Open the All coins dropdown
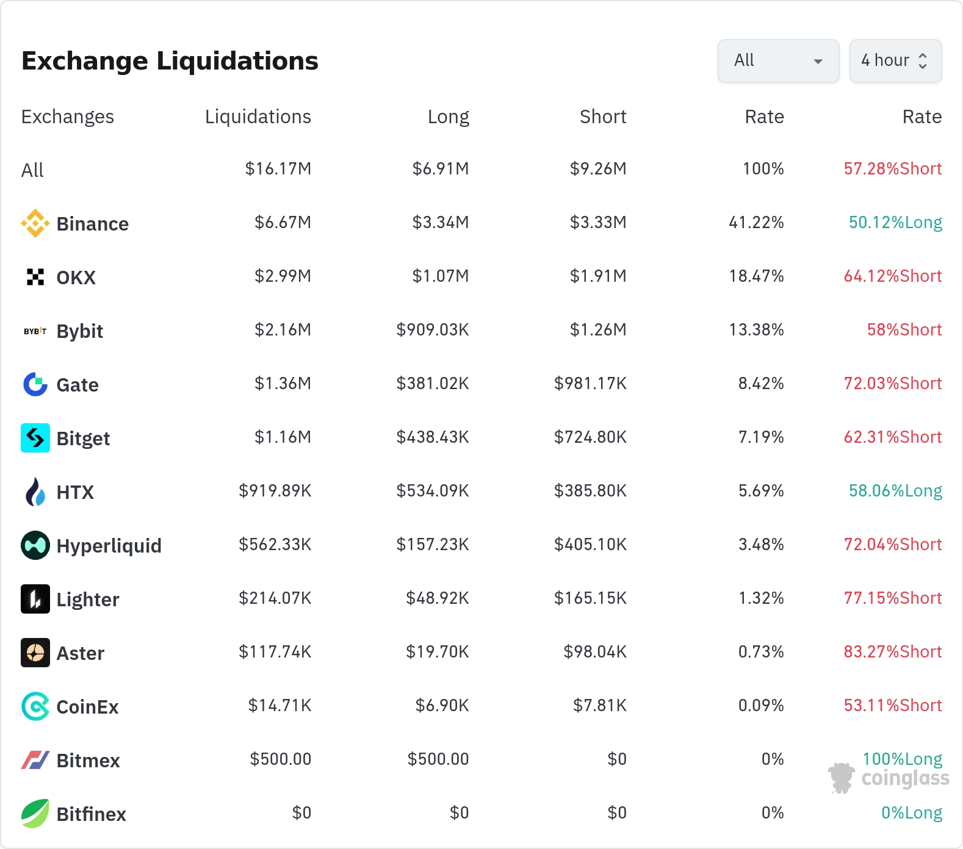The width and height of the screenshot is (963, 849). 778,61
